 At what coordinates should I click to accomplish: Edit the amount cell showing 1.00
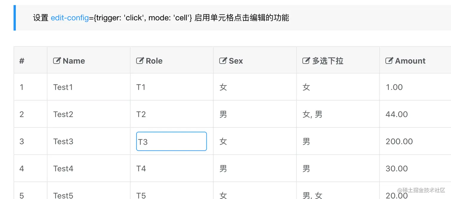tap(394, 87)
